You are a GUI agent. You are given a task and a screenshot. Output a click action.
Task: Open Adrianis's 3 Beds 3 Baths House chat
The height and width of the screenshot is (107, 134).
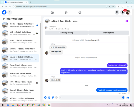[x=20, y=100]
